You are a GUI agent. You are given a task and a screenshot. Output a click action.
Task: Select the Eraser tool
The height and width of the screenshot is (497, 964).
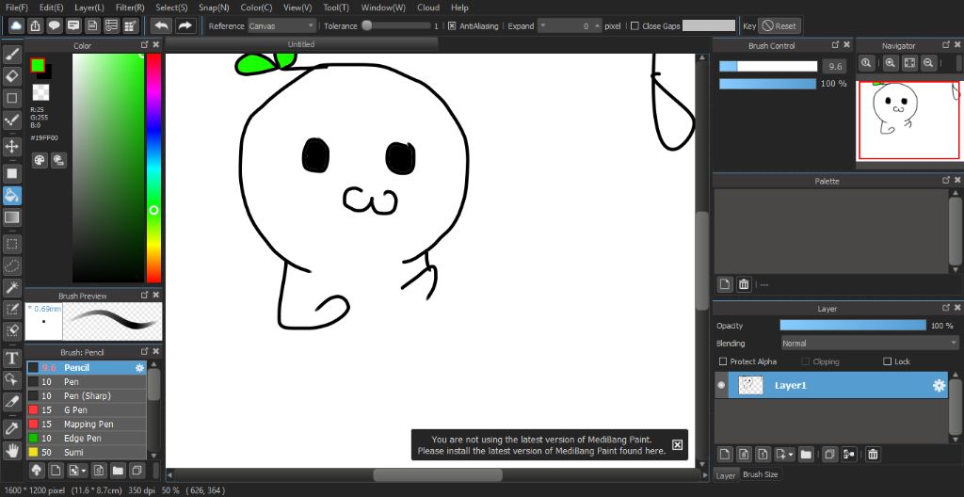[x=12, y=76]
